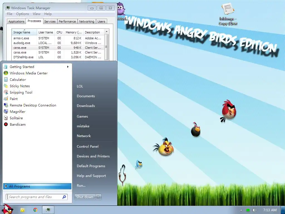285x214 pixels.
Task: Expand All Programs list
Action: coord(37,186)
